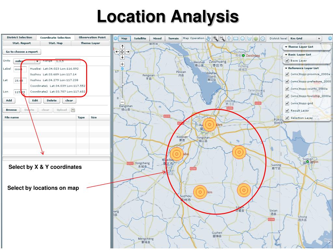Click the green circular map tool
The width and height of the screenshot is (333, 250).
tap(256, 38)
